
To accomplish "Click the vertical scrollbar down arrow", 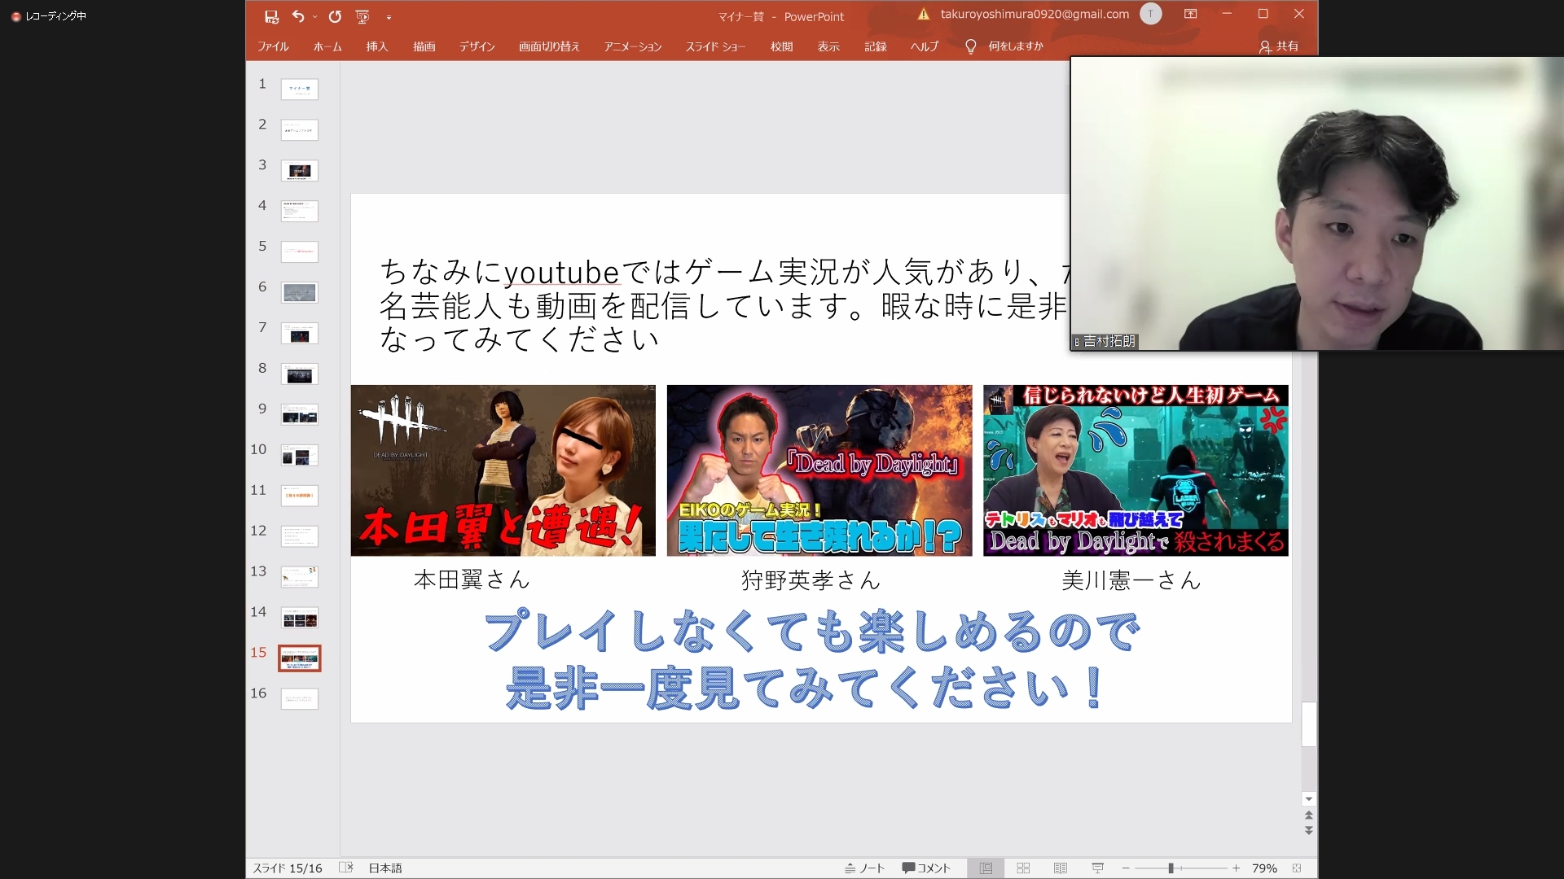I will (1309, 799).
